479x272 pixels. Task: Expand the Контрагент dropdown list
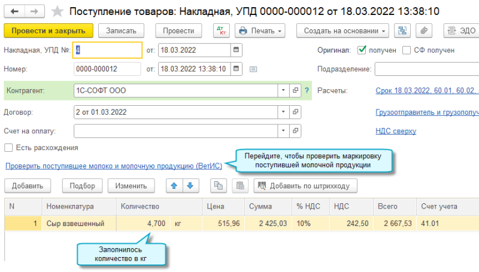pyautogui.click(x=283, y=90)
